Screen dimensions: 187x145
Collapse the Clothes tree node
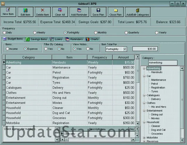pyautogui.click(x=144, y=103)
